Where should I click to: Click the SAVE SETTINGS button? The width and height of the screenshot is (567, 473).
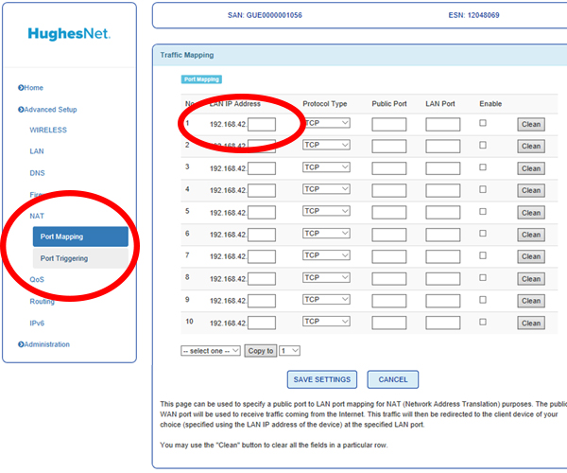[322, 379]
